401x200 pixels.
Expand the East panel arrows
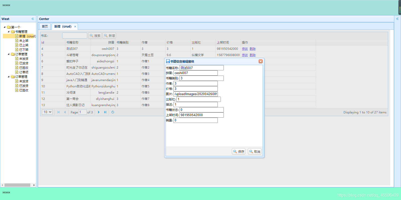point(397,19)
